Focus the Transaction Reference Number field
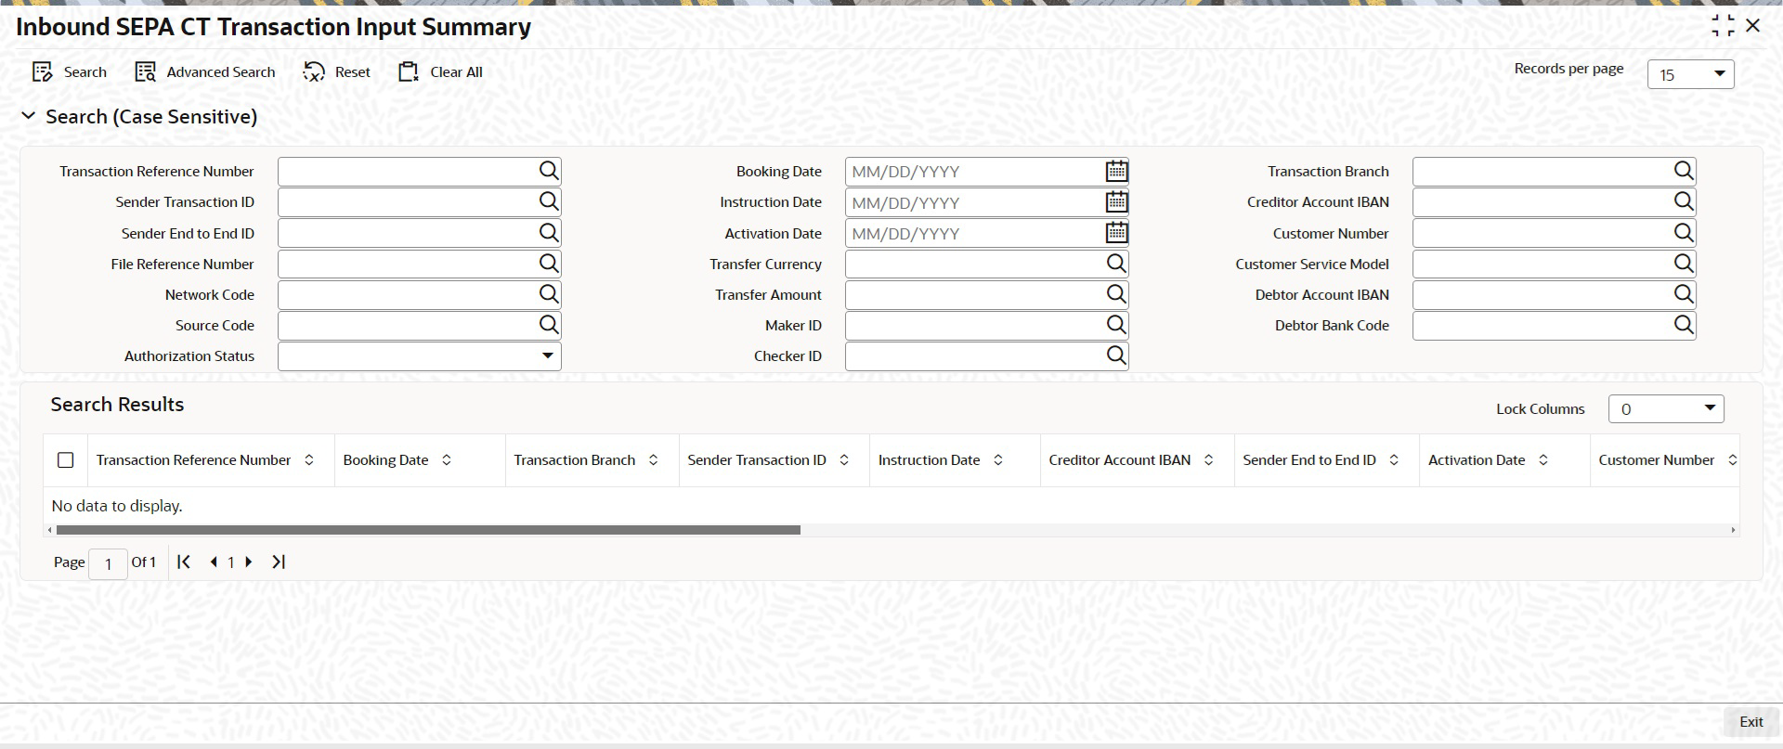 pos(408,172)
